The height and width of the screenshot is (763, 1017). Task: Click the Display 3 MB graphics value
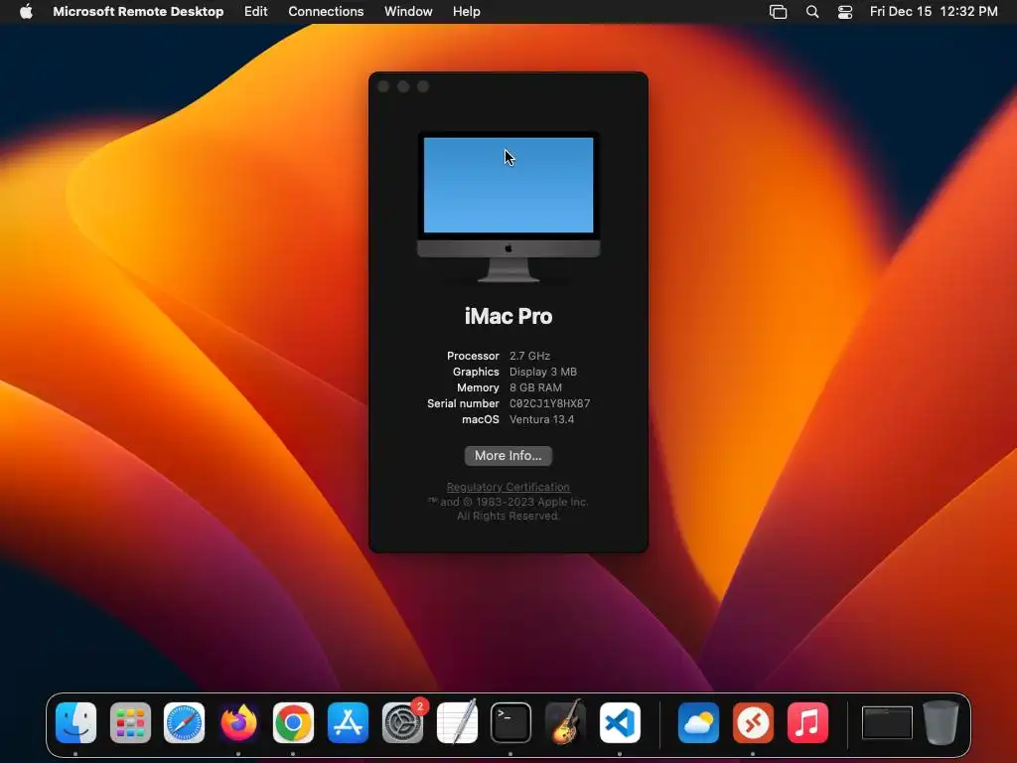click(x=543, y=372)
